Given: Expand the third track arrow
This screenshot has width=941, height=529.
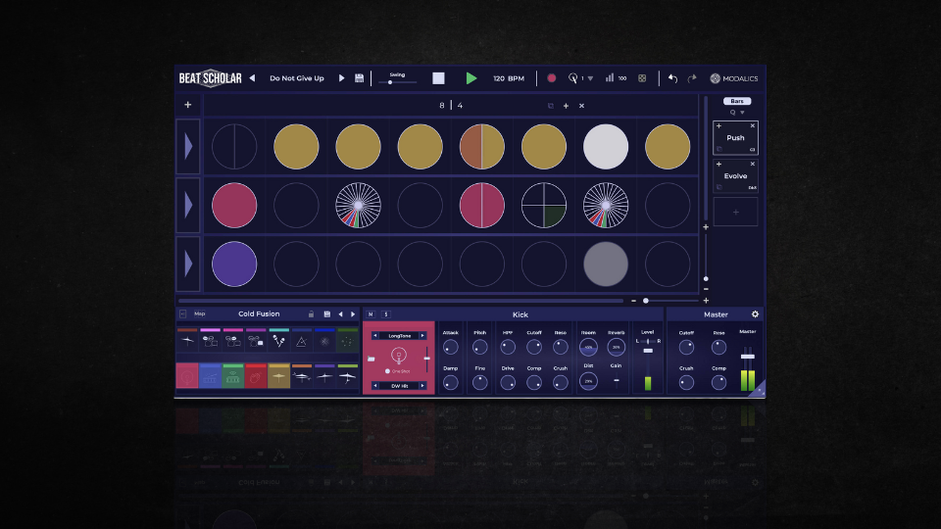Looking at the screenshot, I should [188, 264].
